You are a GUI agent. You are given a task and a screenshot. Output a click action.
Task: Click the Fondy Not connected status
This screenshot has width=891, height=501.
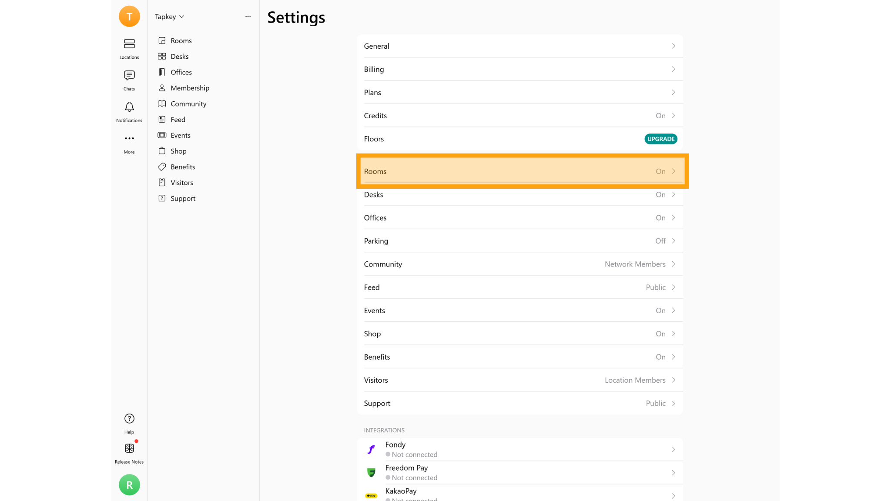(x=412, y=454)
